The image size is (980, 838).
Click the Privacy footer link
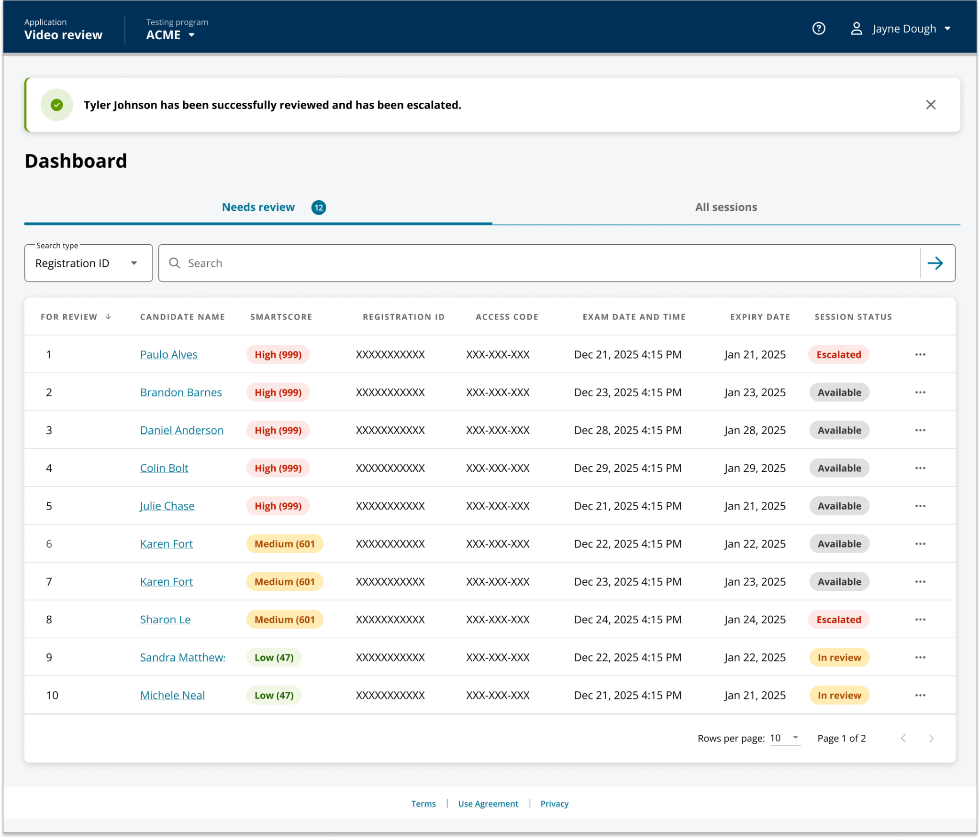click(x=554, y=804)
